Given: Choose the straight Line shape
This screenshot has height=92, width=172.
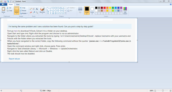Looking at the screenshot, I should 48,8.
